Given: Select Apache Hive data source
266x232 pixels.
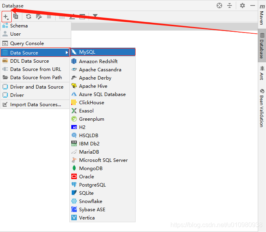Looking at the screenshot, I should [x=103, y=86].
